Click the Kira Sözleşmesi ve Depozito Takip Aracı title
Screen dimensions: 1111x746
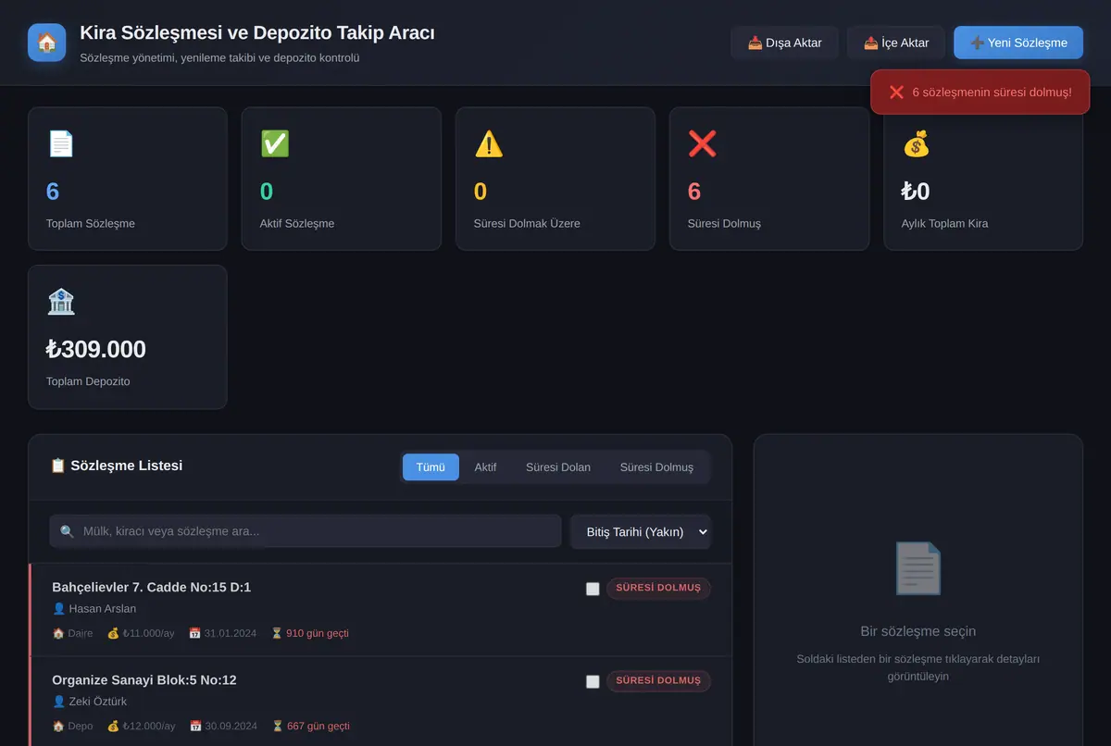point(257,33)
